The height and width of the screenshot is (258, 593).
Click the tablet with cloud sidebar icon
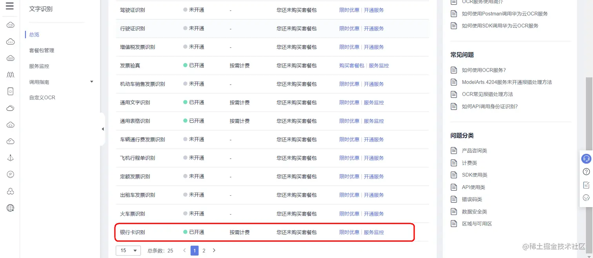click(11, 91)
